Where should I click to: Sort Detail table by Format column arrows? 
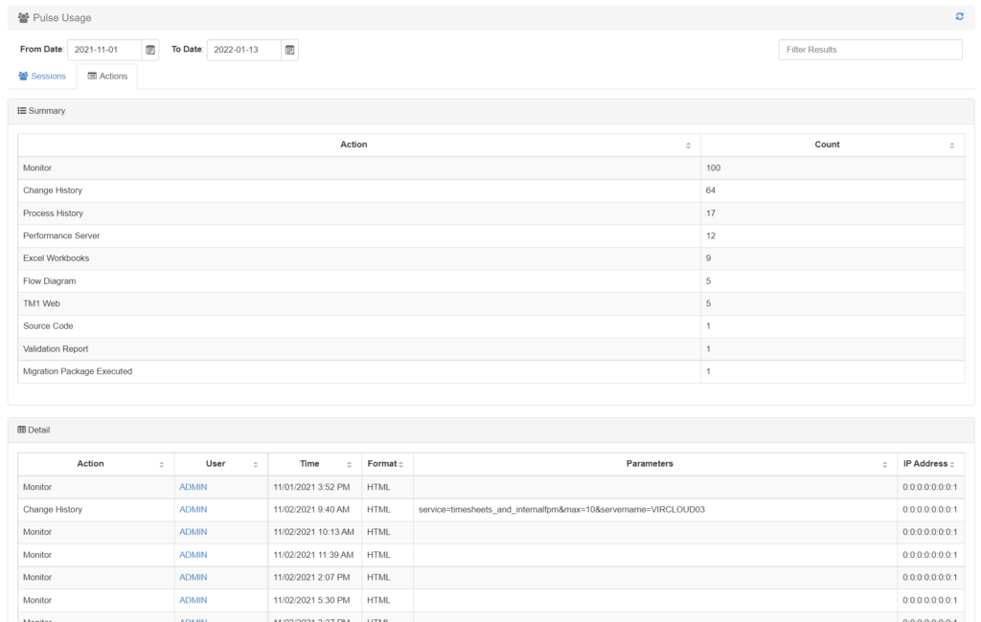point(401,464)
